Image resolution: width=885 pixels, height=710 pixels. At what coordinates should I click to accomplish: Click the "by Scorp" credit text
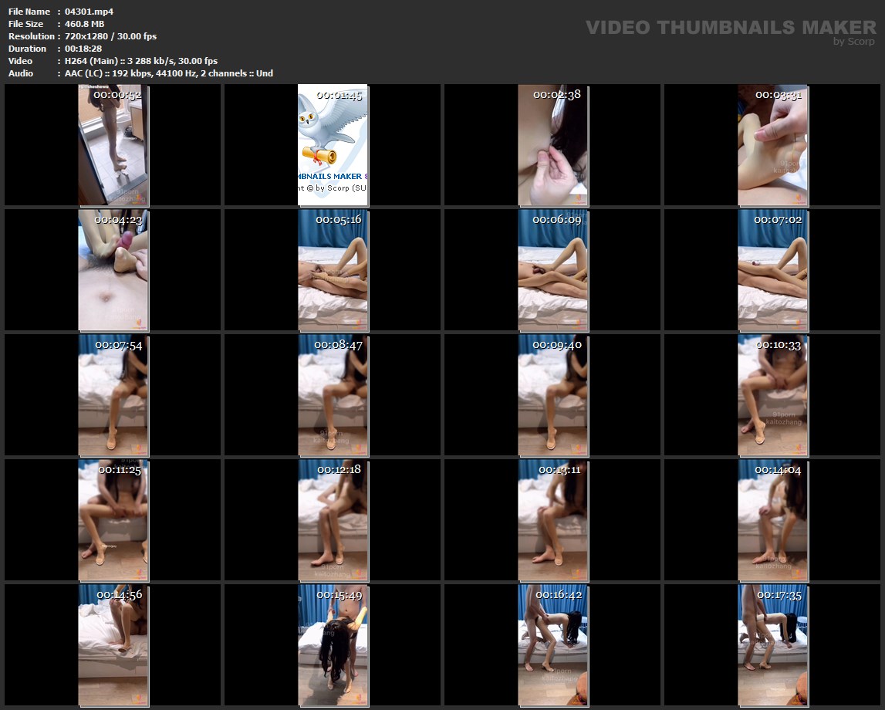[854, 42]
